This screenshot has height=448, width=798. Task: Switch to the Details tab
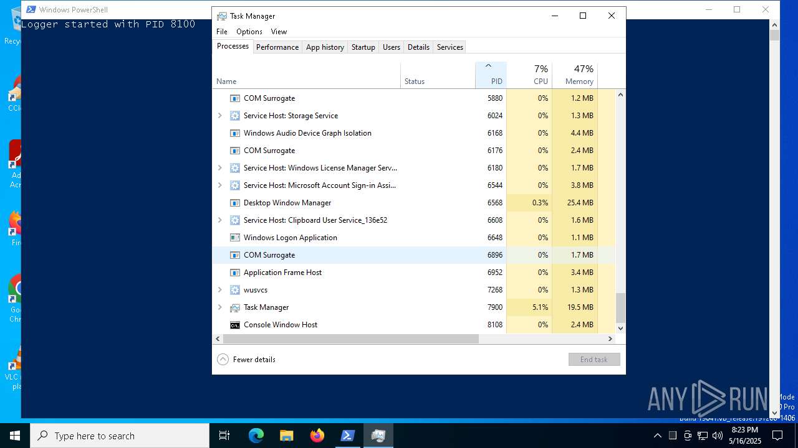418,47
